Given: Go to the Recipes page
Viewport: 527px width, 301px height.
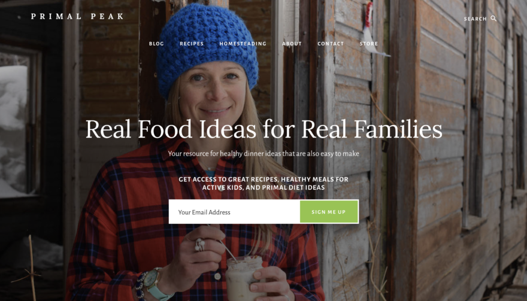Looking at the screenshot, I should coord(192,44).
